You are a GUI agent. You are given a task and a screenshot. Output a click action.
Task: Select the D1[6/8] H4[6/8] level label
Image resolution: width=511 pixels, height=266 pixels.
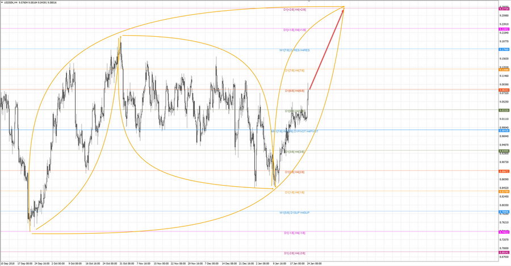click(295, 91)
